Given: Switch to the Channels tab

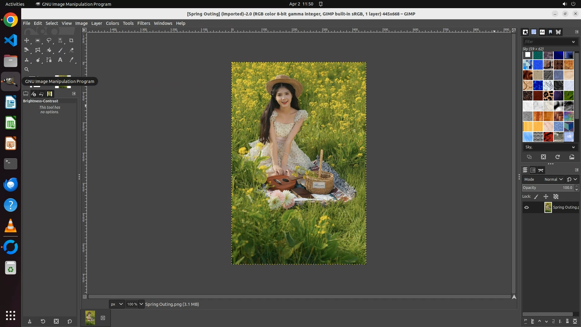Looking at the screenshot, I should tap(533, 170).
